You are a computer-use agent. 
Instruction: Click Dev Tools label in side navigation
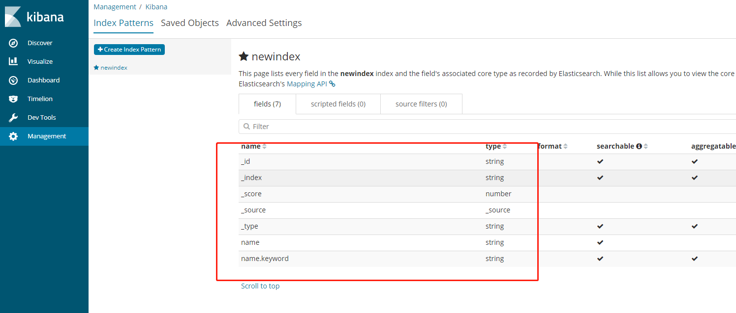[42, 118]
